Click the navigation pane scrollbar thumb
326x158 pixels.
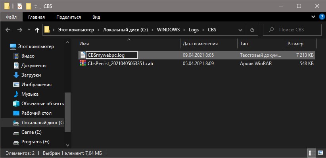pyautogui.click(x=67, y=112)
